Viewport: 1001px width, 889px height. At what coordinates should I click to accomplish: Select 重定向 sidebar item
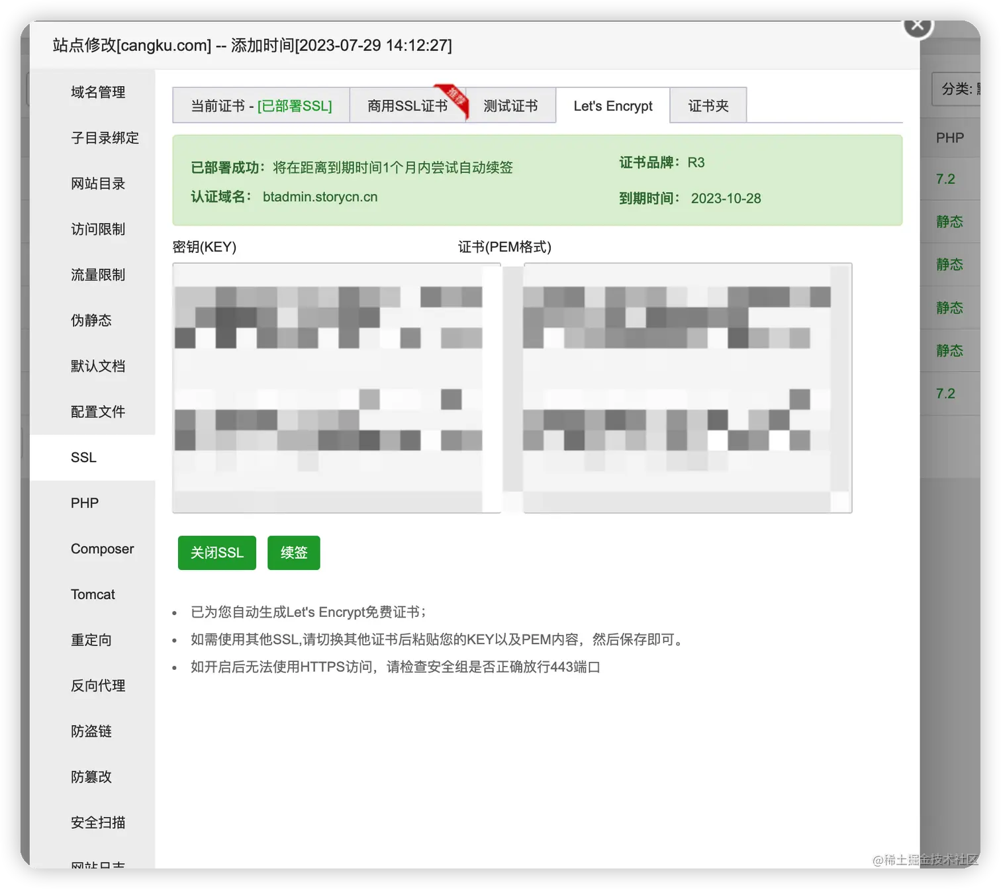pyautogui.click(x=93, y=640)
